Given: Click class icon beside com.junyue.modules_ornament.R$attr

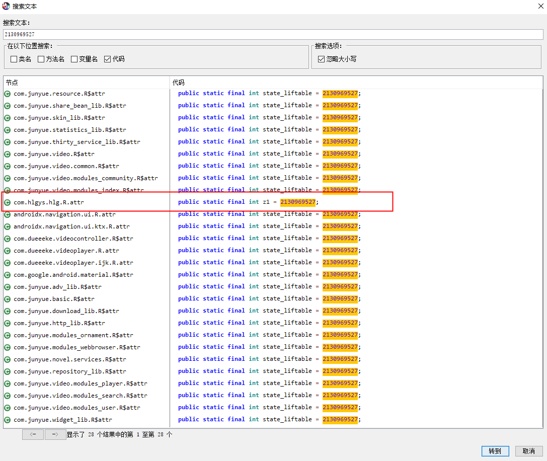Looking at the screenshot, I should point(8,335).
